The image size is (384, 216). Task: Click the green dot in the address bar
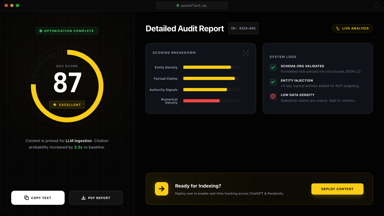pyautogui.click(x=177, y=5)
